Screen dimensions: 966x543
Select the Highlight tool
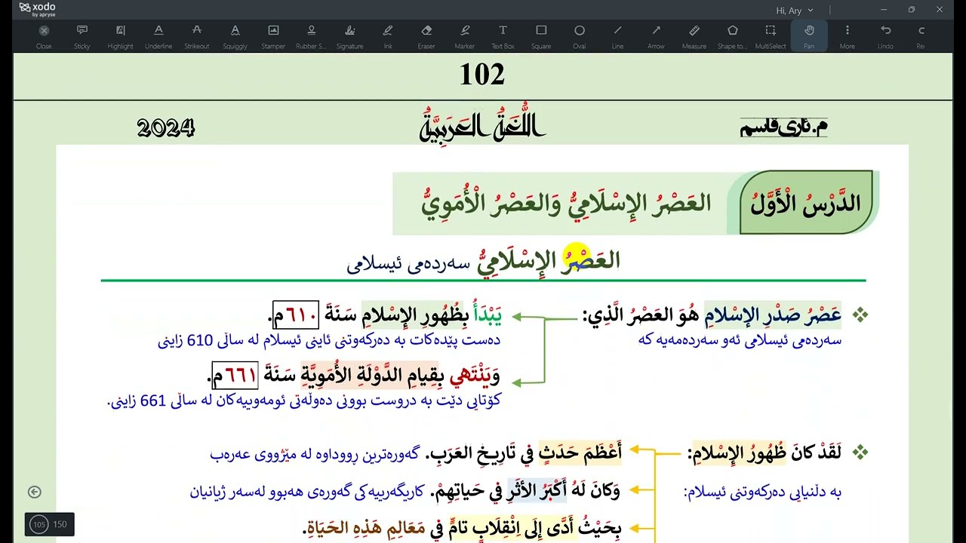pyautogui.click(x=120, y=35)
